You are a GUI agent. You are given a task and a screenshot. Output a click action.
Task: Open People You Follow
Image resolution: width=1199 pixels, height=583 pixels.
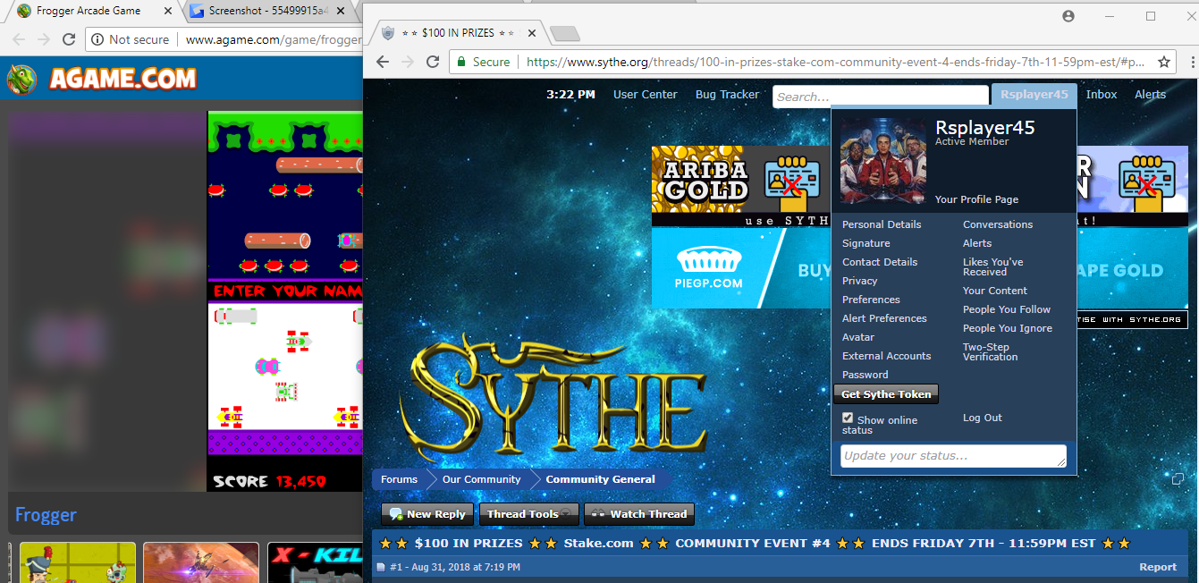pos(1007,309)
